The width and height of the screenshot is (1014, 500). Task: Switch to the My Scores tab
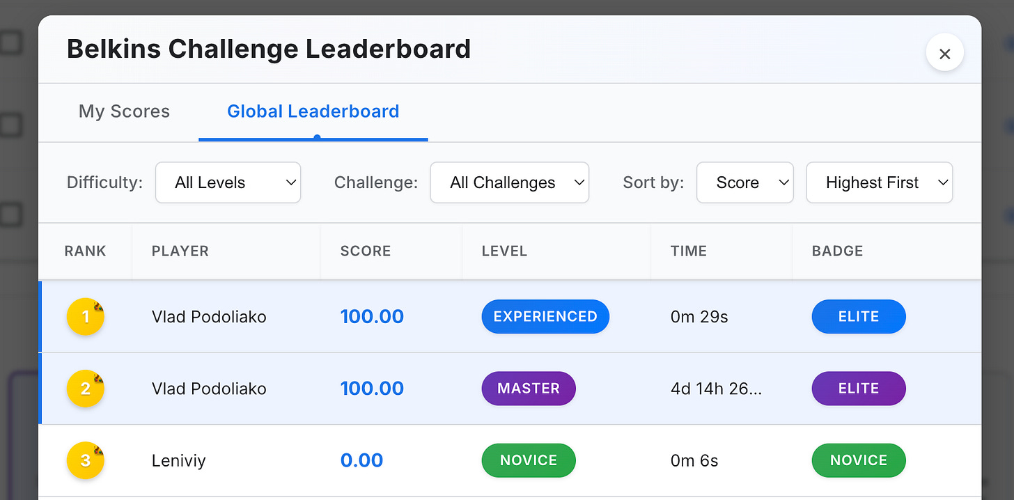coord(124,111)
